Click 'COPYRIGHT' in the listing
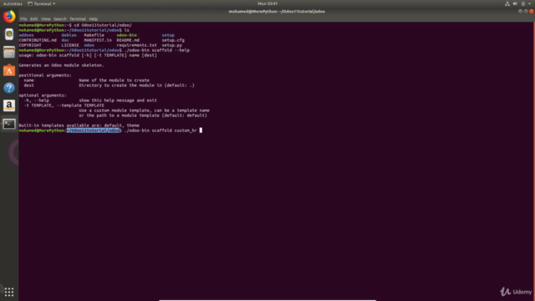Image resolution: width=535 pixels, height=301 pixels. tap(30, 45)
